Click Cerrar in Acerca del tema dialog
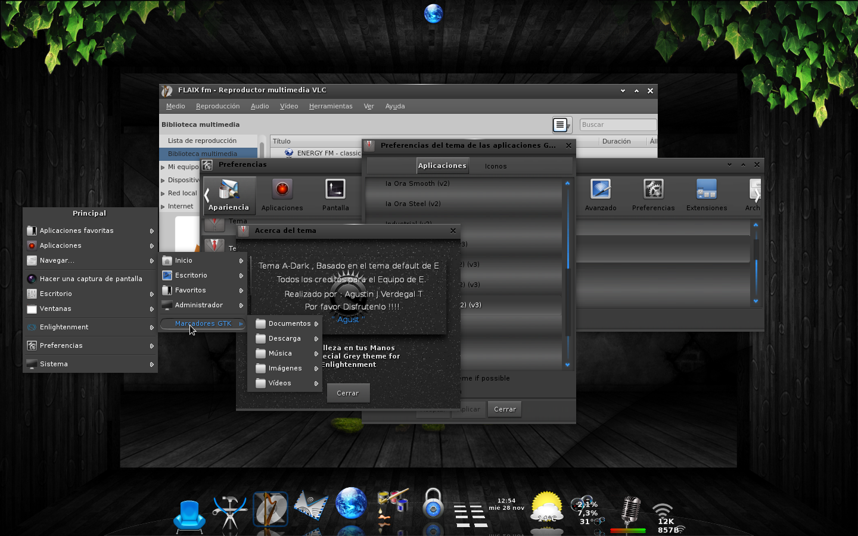 coord(348,393)
